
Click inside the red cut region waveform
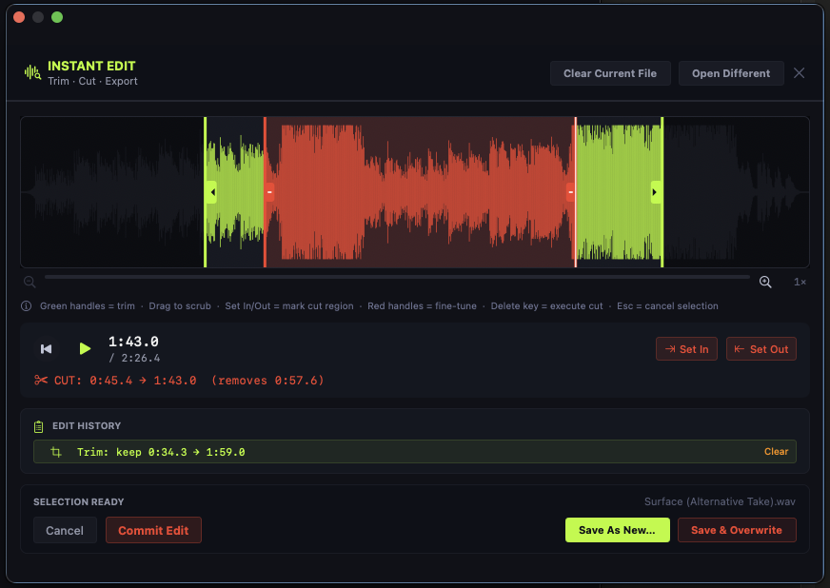pos(420,192)
